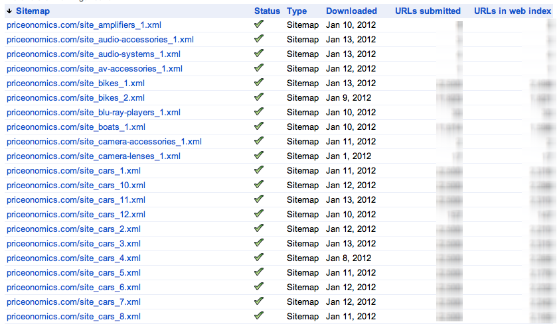
Task: Sort by Downloaded column header
Action: [351, 11]
